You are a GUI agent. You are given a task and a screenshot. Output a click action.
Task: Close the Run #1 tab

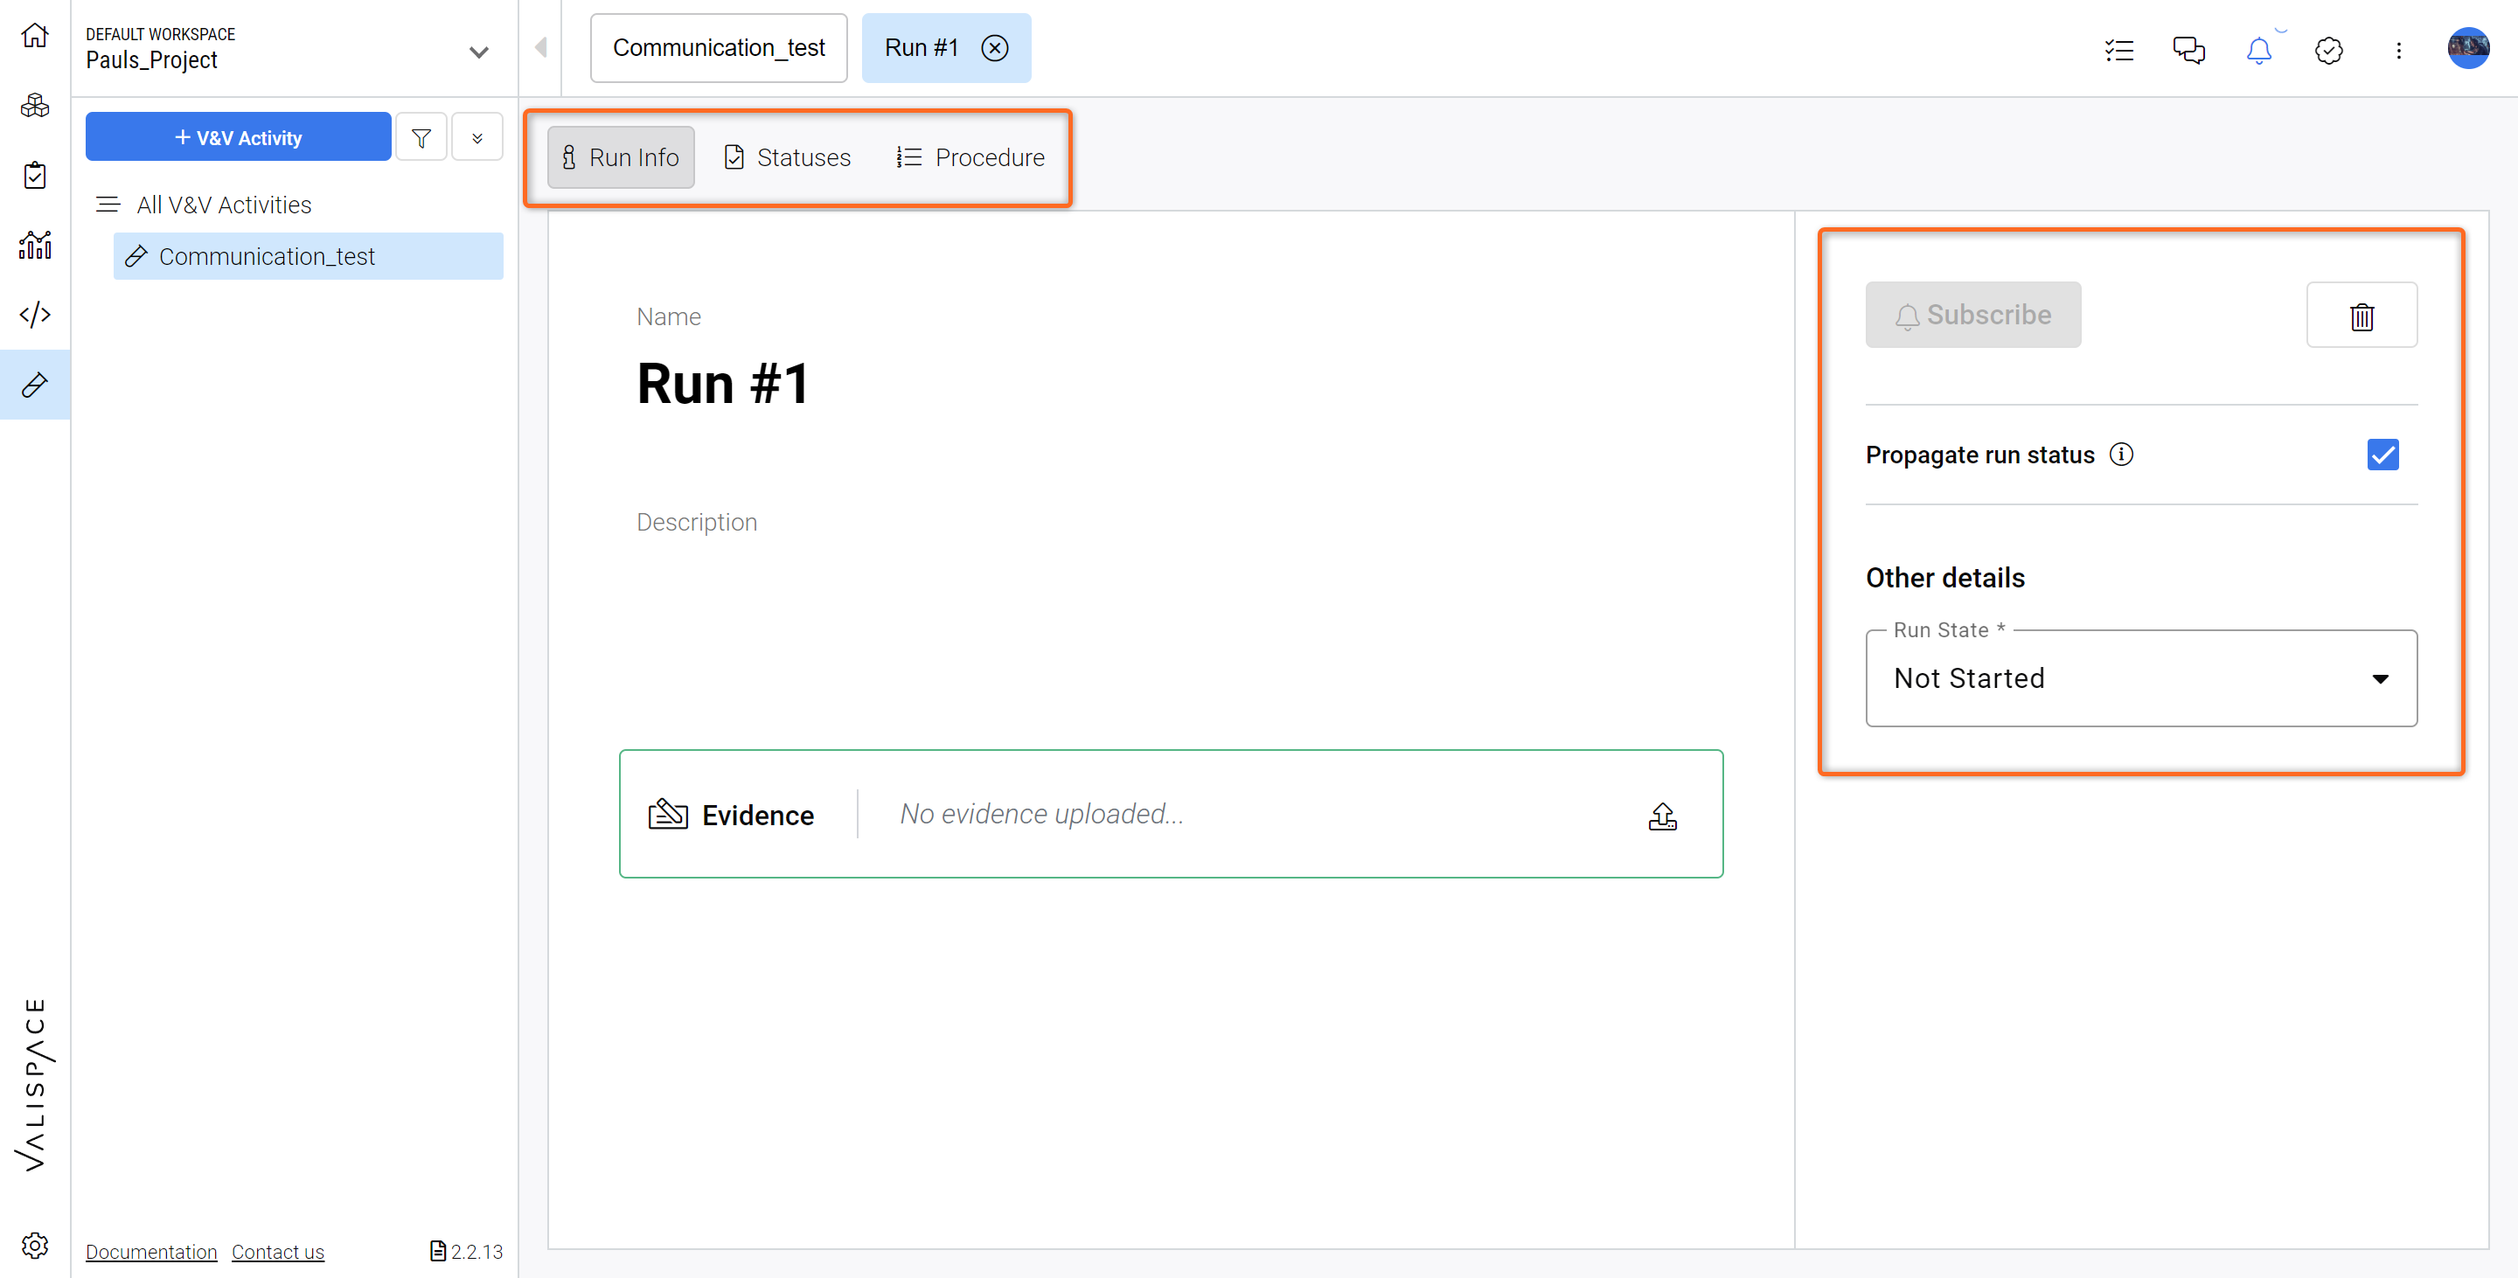995,48
